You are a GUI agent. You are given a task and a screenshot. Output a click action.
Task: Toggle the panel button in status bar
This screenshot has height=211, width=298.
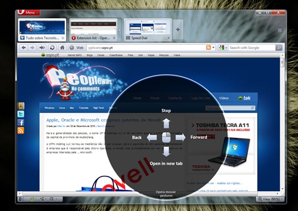(x=21, y=199)
